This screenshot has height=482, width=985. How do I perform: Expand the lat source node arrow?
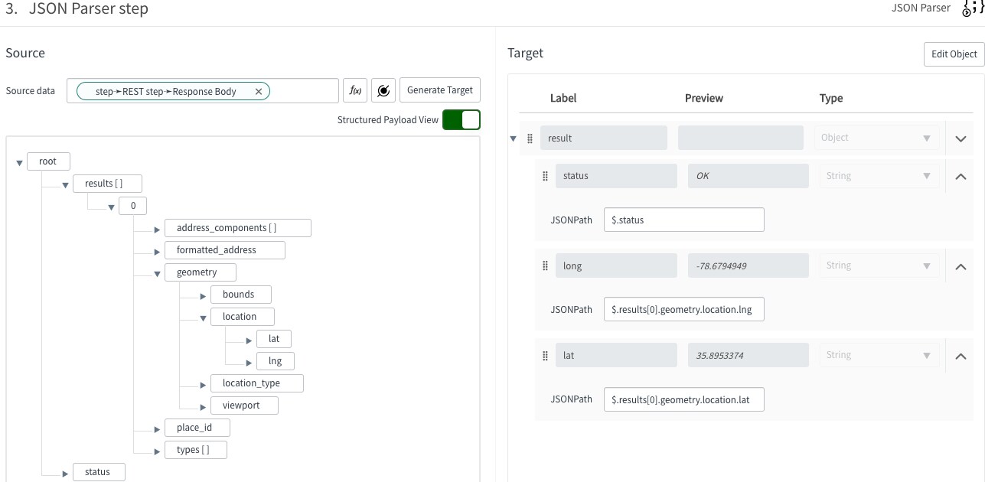point(249,340)
